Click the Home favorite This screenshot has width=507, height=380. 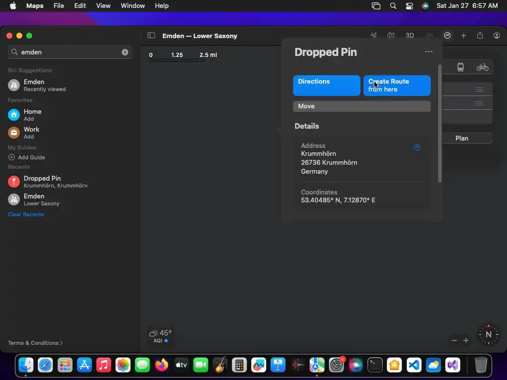[x=69, y=115]
